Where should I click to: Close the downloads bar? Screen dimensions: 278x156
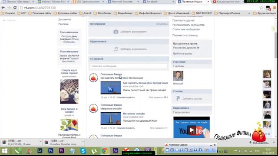274,142
